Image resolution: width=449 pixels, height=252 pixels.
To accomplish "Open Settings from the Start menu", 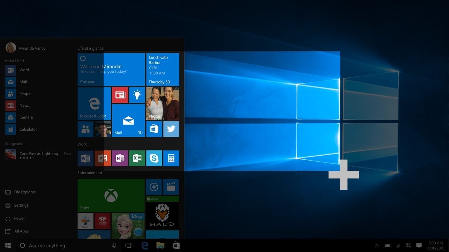I will (17, 205).
